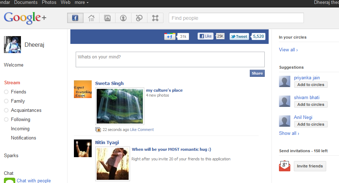Open Photos in the top bar
339x183 pixels.
click(49, 2)
